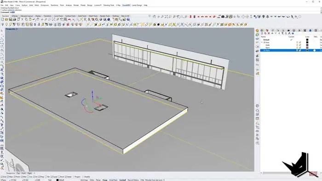Screen dimensions: 322x181
Task: Click the Open file folder icon
Action: (x=6, y=19)
